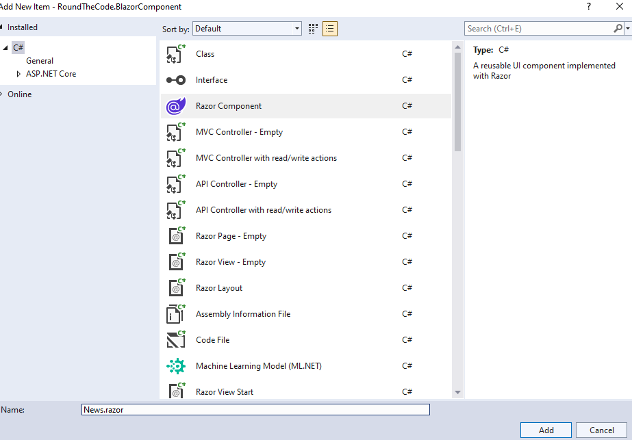The width and height of the screenshot is (632, 440).
Task: Switch to small icons list view
Action: coord(330,29)
